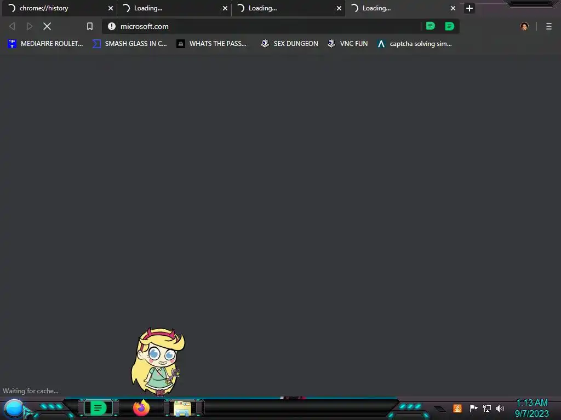Close the fourth Loading tab
Screen dimensions: 561x420
tap(453, 8)
